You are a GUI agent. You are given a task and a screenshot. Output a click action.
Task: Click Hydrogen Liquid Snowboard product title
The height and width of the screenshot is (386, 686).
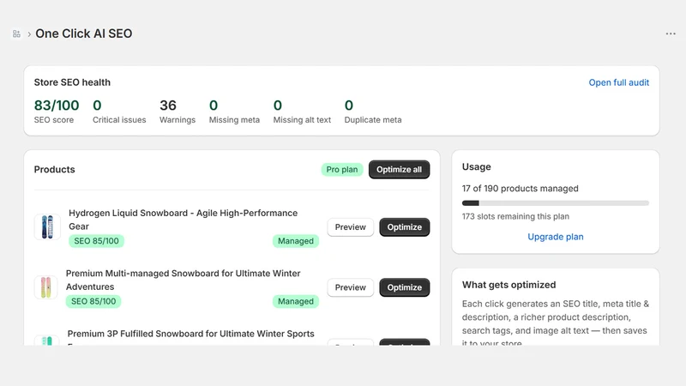click(x=183, y=220)
